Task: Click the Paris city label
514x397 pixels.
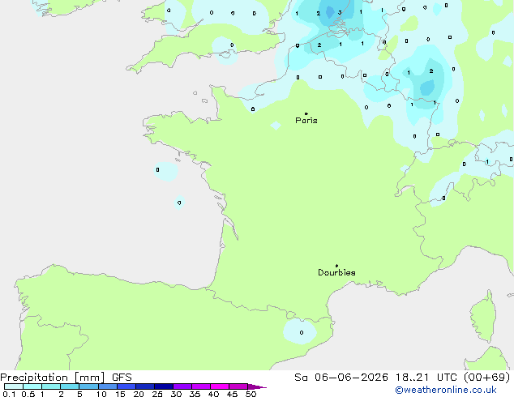Action: pyautogui.click(x=306, y=121)
